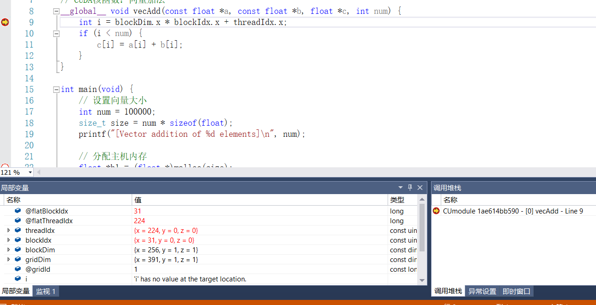
Task: Click the variable icon of @gridId
Action: [x=18, y=269]
